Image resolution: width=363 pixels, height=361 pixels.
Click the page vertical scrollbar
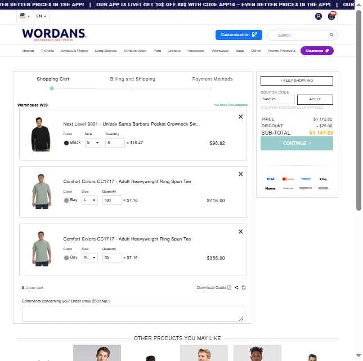click(x=358, y=110)
